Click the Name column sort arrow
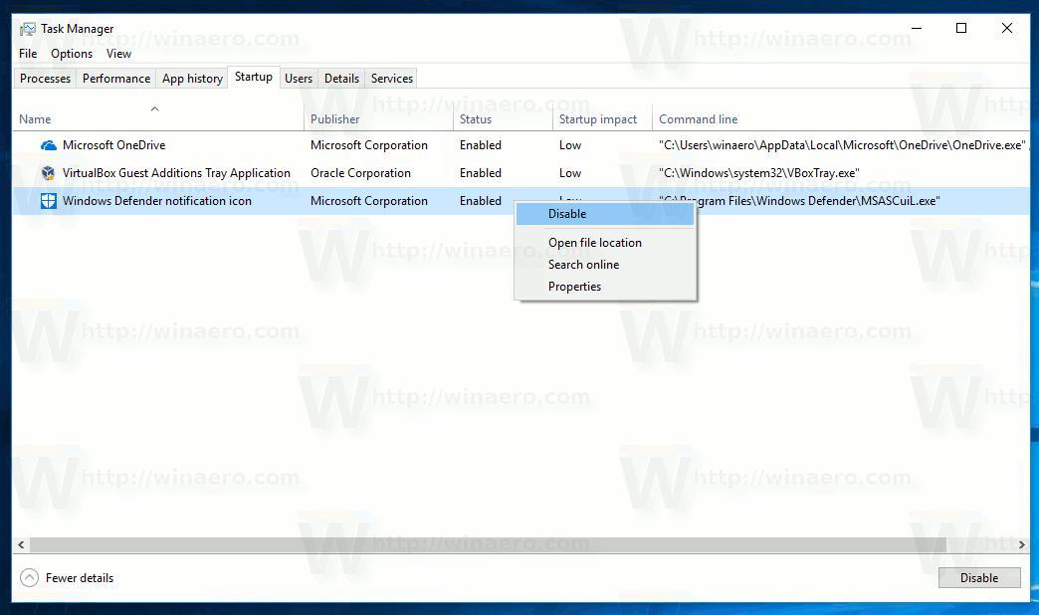The image size is (1039, 615). [x=154, y=108]
